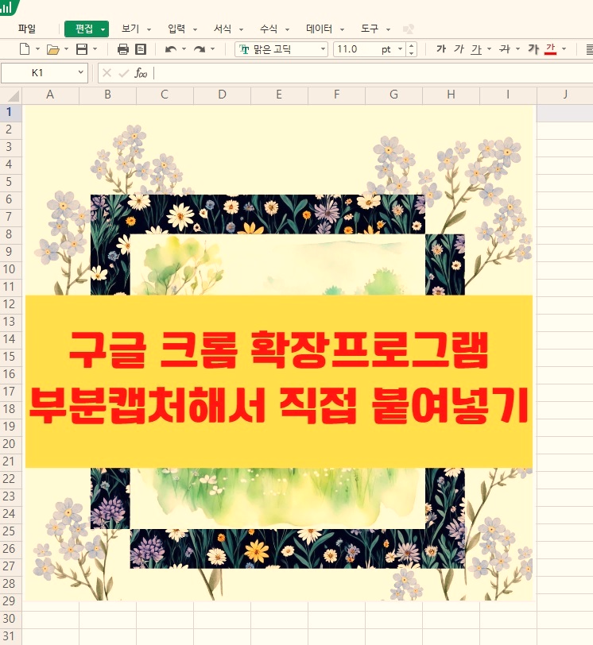
Task: Select row 30 header
Action: pos(10,619)
